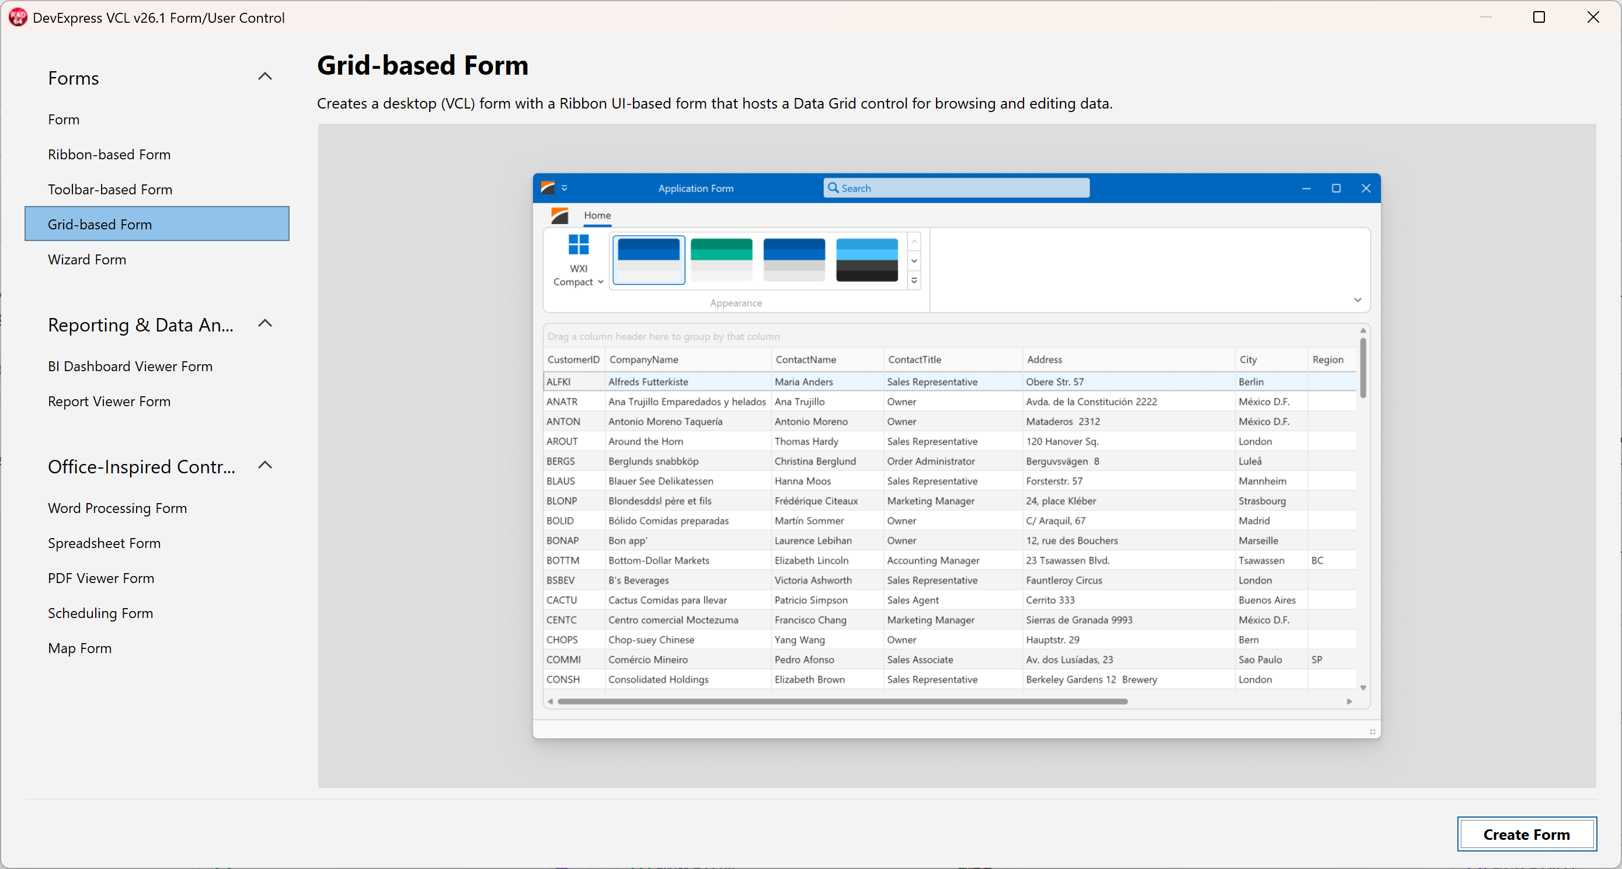
Task: Click the DevExpress app icon in title bar
Action: click(18, 17)
